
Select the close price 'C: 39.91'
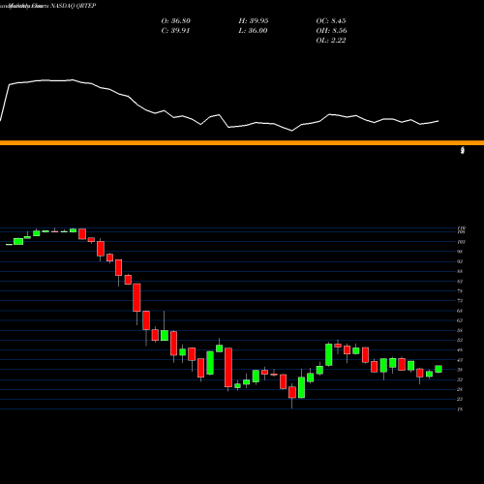(175, 30)
